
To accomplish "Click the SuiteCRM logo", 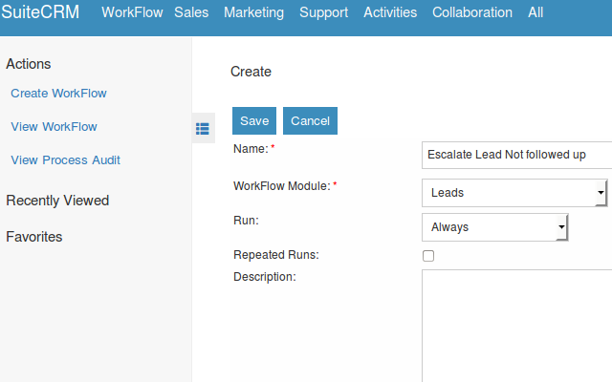I will [40, 12].
